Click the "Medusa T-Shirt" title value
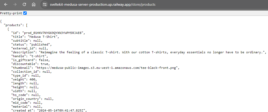268x112 pixels. coord(43,37)
